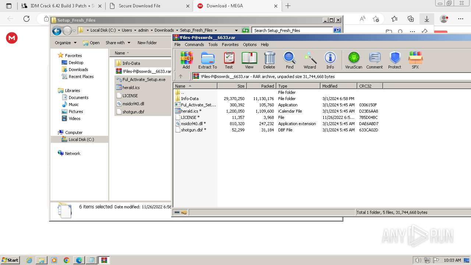471x265 pixels.
Task: Open Edge downloads icon in toolbar
Action: 427,19
